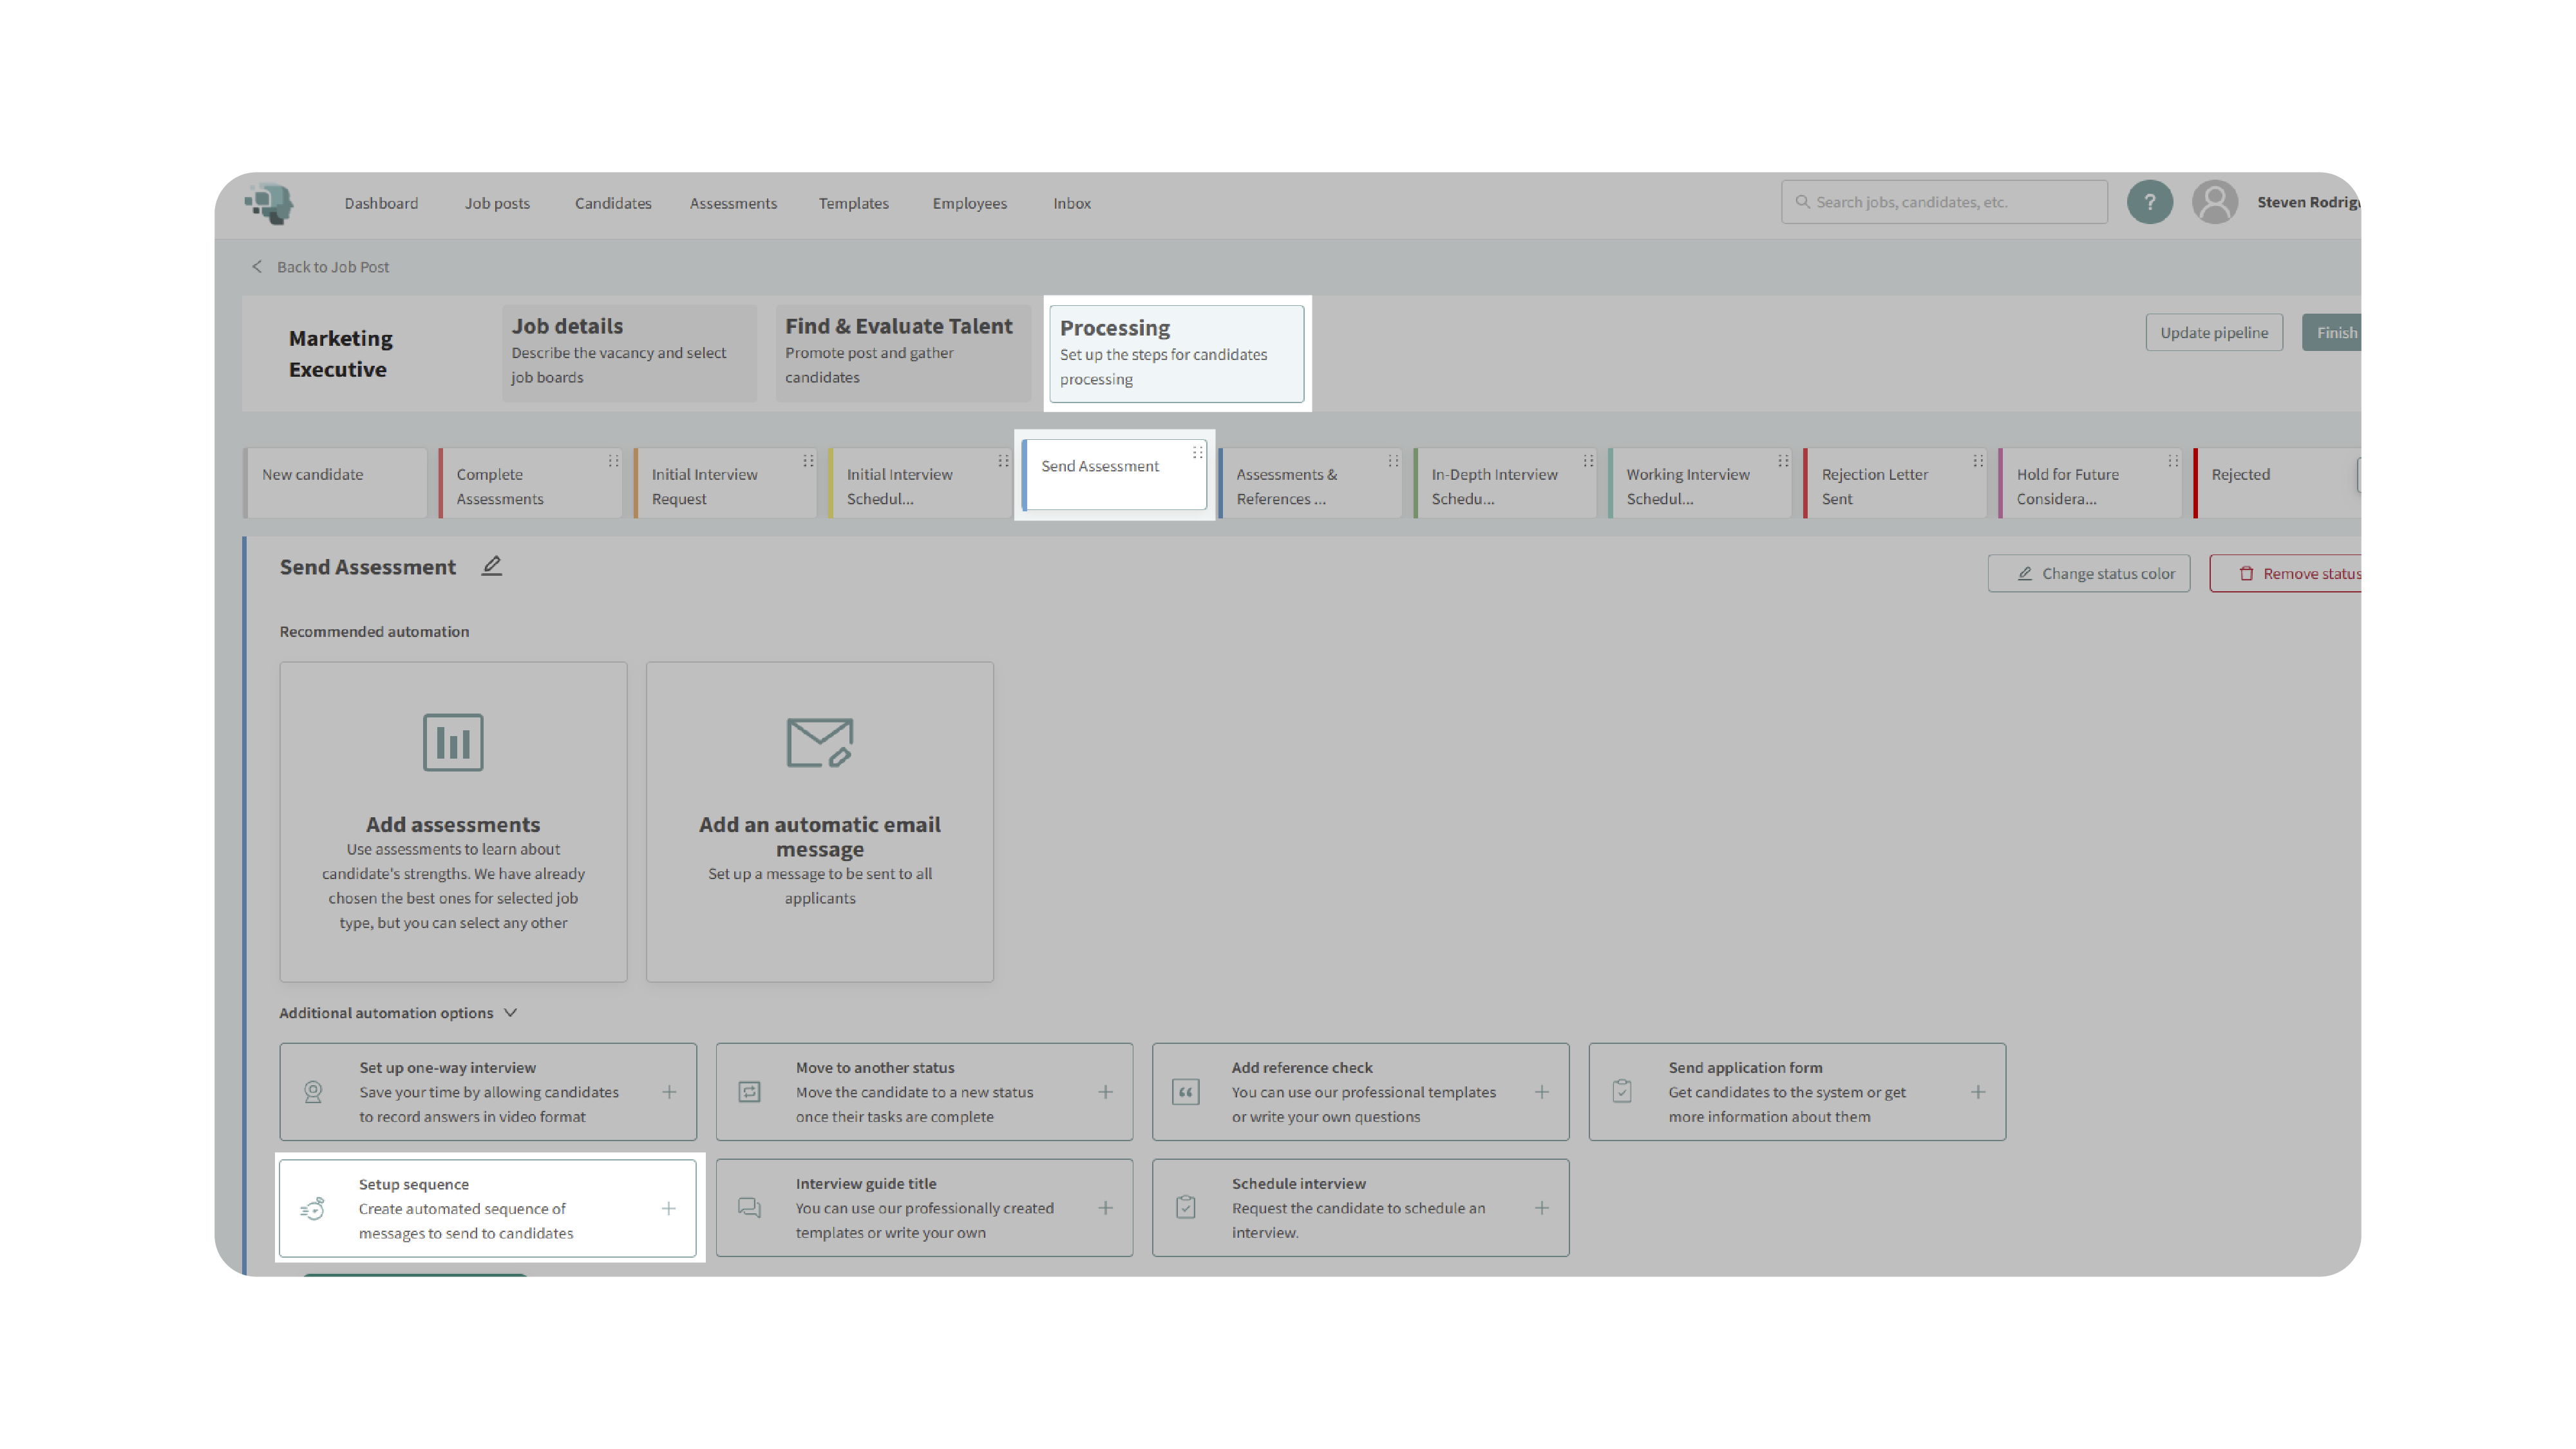Click plus icon on Move to another status
This screenshot has width=2576, height=1449.
click(1105, 1092)
